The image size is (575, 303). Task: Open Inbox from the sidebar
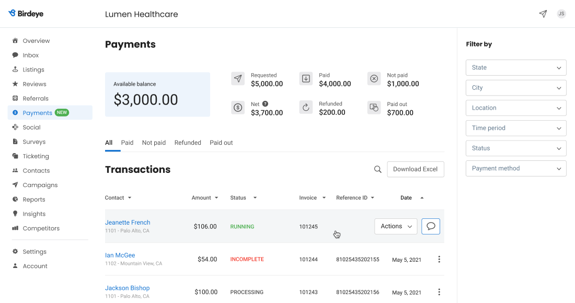(x=30, y=55)
